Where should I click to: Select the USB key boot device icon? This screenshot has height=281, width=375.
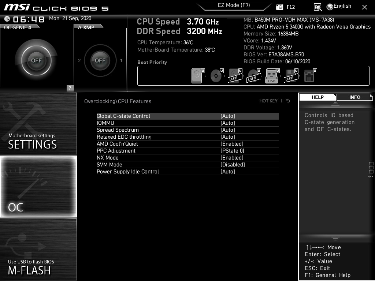[272, 76]
